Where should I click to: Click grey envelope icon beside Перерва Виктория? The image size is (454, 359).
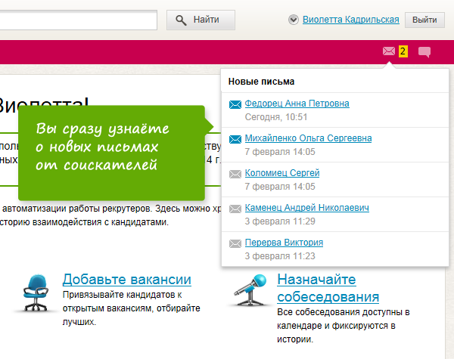click(235, 243)
